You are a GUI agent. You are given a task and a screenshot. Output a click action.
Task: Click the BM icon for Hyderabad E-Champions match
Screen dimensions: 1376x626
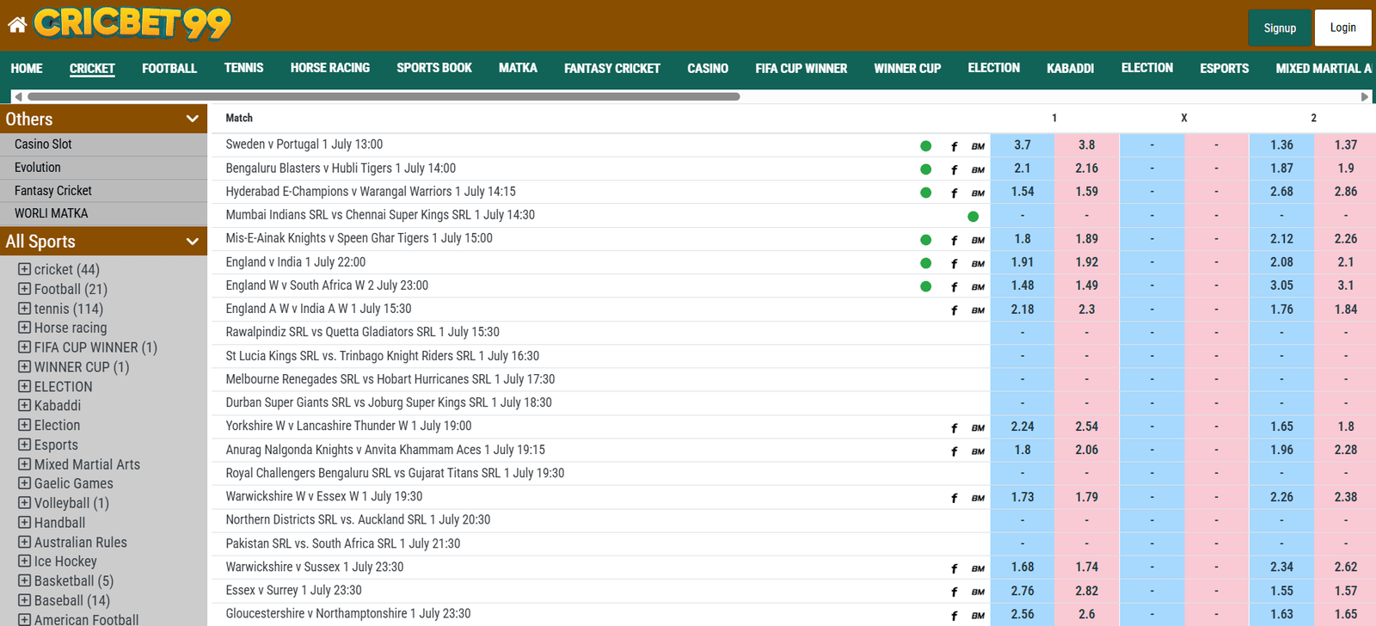point(978,193)
